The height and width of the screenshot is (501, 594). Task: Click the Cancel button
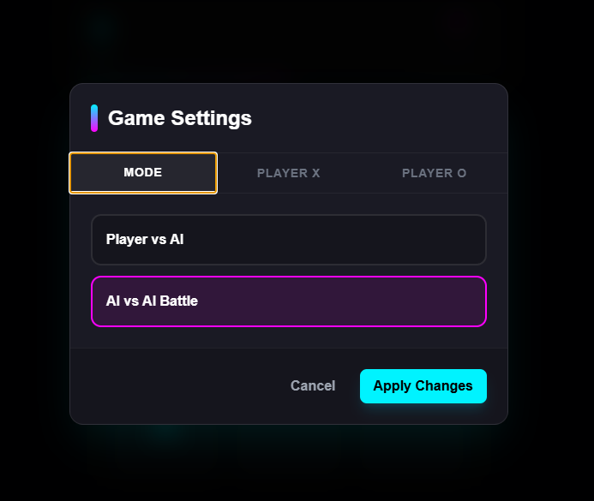pyautogui.click(x=313, y=386)
